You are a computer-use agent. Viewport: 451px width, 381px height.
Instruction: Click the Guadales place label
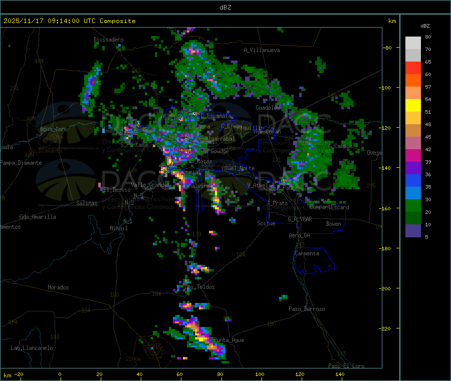(267, 108)
